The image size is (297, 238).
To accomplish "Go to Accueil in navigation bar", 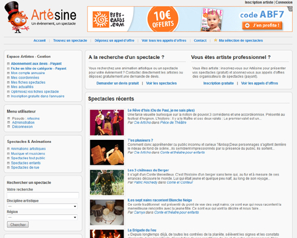I will tap(39, 40).
